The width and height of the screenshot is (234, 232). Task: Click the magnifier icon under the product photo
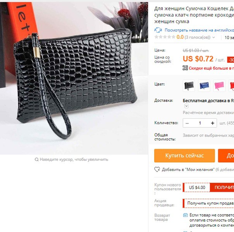(36, 159)
